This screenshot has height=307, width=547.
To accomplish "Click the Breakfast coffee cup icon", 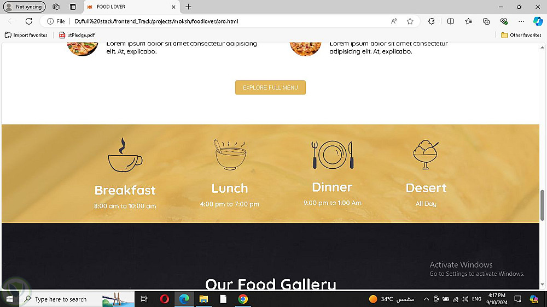I will [125, 155].
